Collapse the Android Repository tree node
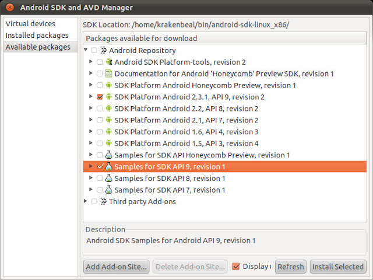Screen dimensions: 373x280 (x=86, y=50)
